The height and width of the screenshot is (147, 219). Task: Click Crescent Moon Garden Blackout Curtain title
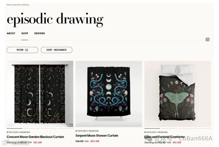[35, 137]
